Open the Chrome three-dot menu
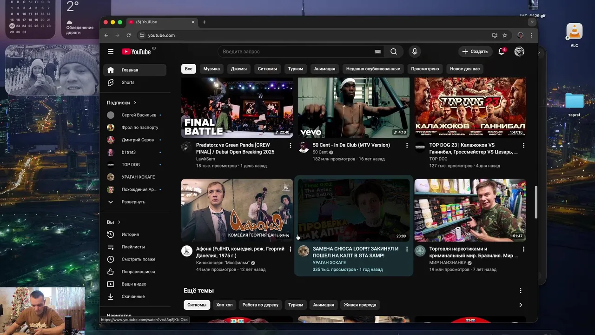The width and height of the screenshot is (595, 335). pos(531,35)
